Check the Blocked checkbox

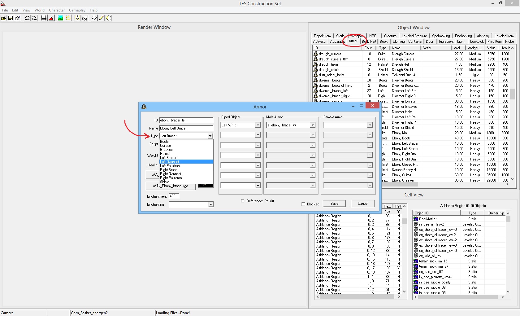pyautogui.click(x=303, y=204)
